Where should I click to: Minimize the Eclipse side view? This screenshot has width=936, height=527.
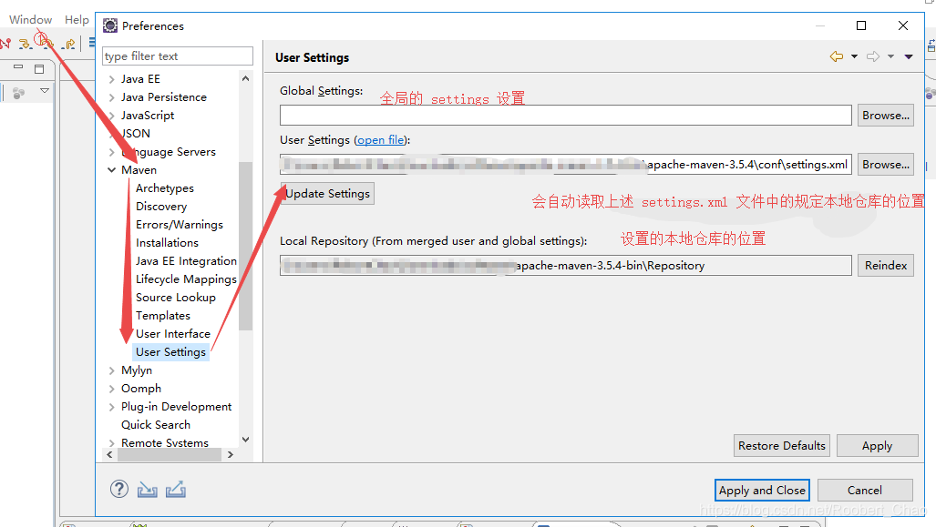(18, 66)
